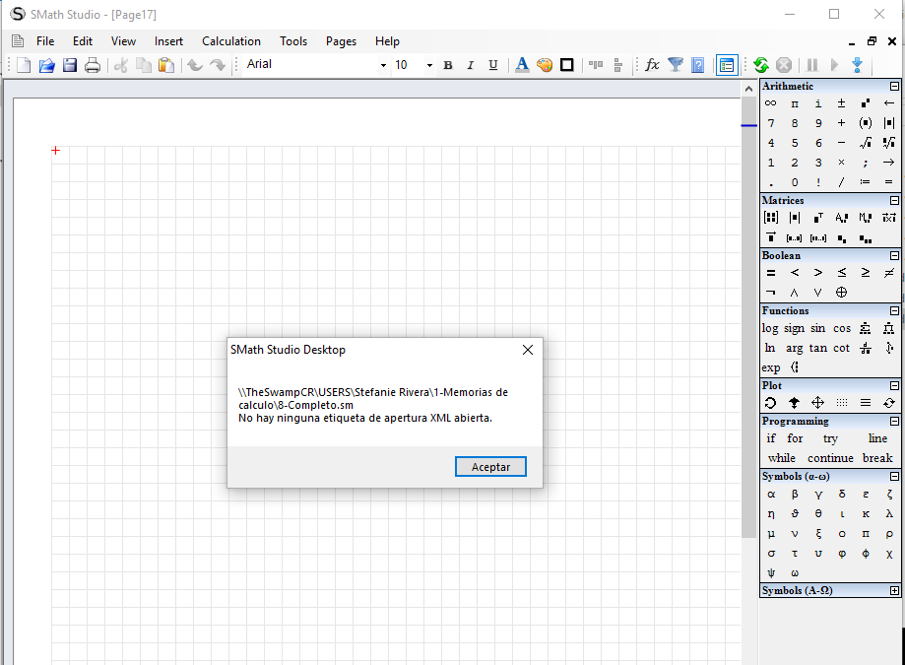905x665 pixels.
Task: Open the insert function fx icon
Action: click(652, 65)
